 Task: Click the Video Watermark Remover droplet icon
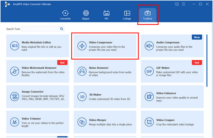click(15, 71)
